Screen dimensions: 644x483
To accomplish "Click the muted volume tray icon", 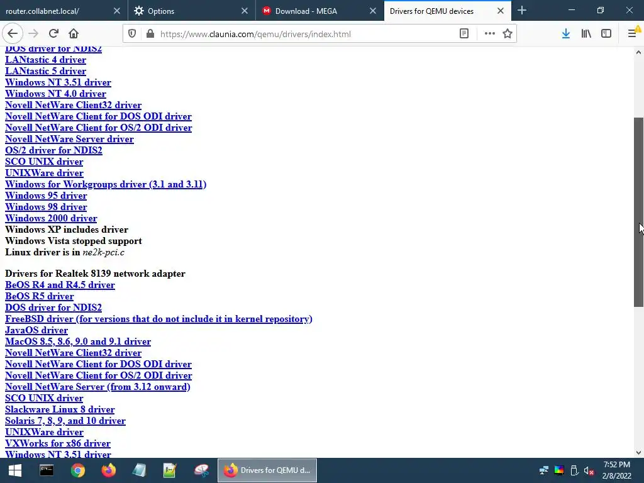I will point(589,470).
